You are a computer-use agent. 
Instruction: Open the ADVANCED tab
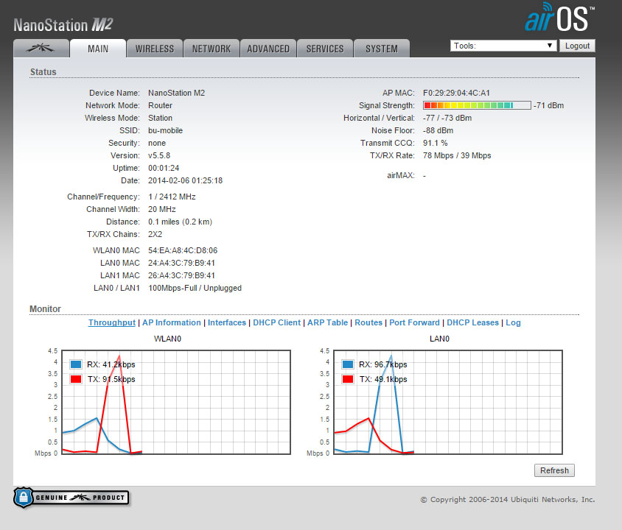pos(268,49)
